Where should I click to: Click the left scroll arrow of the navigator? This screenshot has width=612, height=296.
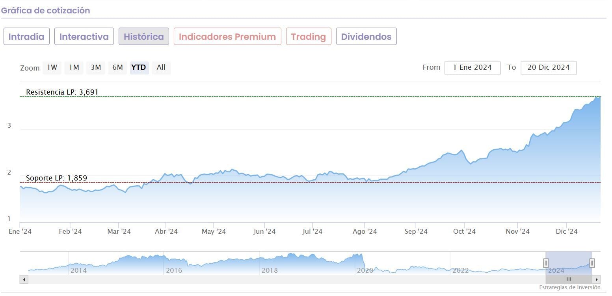tap(24, 279)
